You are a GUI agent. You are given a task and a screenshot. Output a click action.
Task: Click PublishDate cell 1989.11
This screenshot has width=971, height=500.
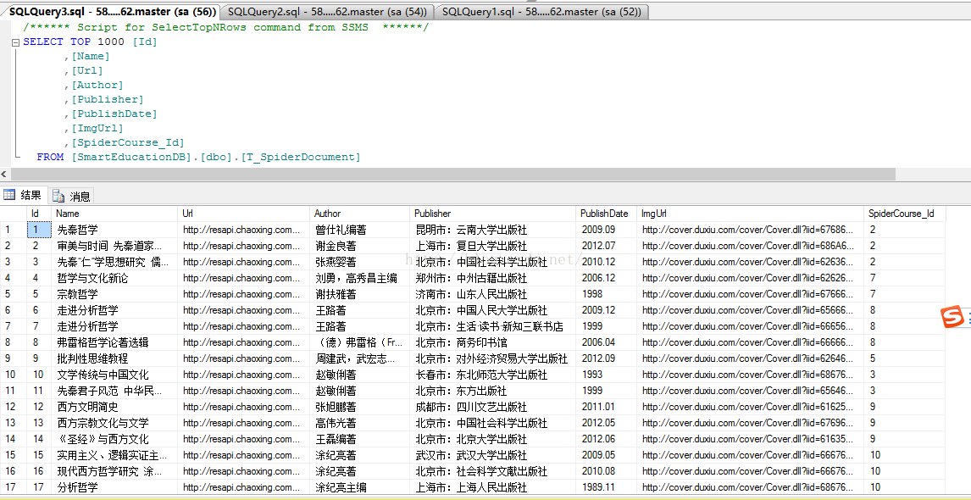click(607, 487)
